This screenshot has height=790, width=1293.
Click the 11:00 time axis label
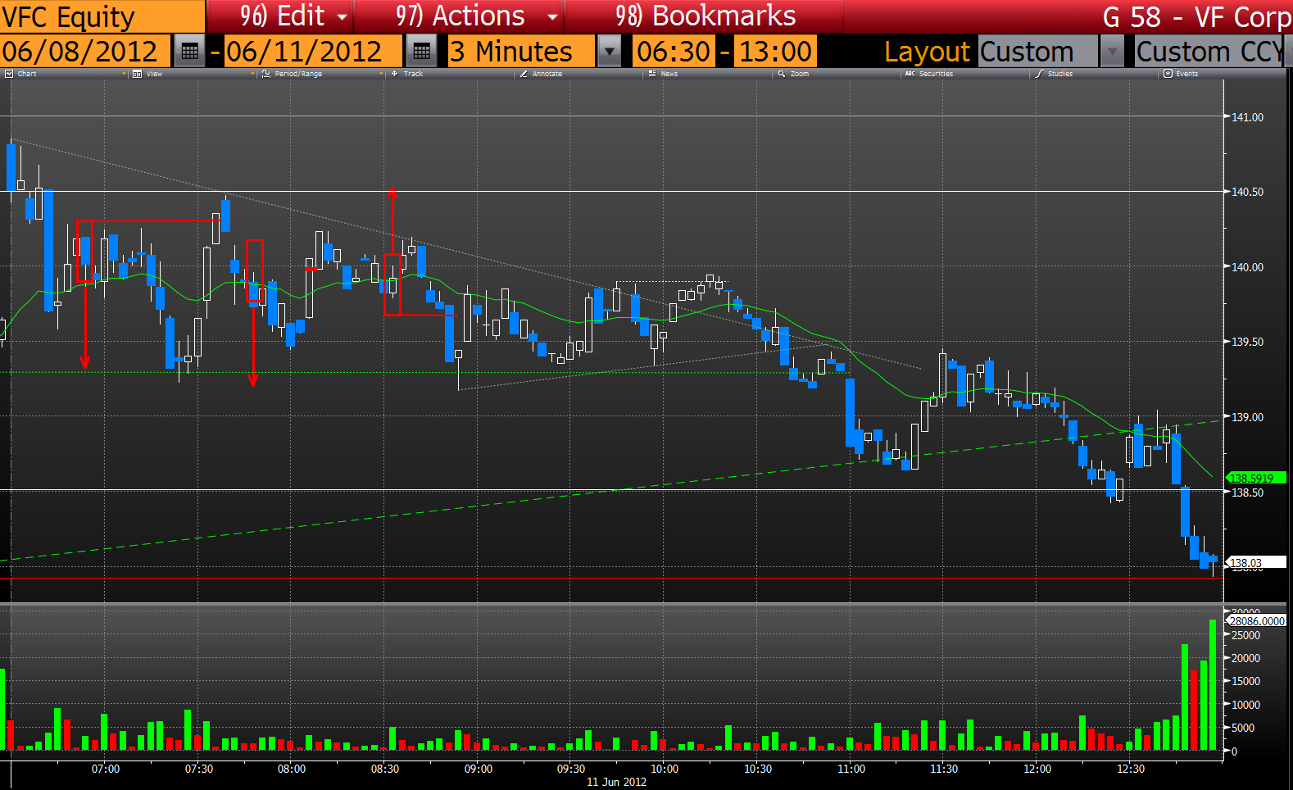(x=851, y=769)
